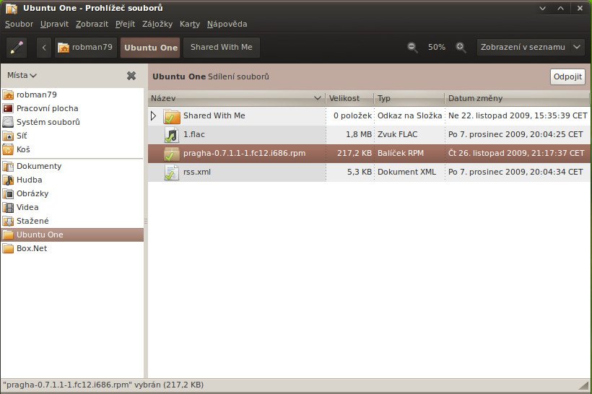Click the pencil edit location icon
The height and width of the screenshot is (394, 592).
click(17, 48)
